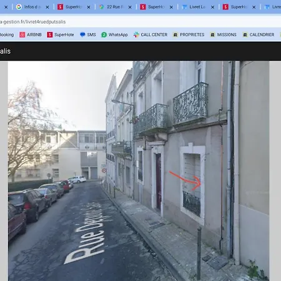Open the WhatsApp bookmark

tap(114, 34)
